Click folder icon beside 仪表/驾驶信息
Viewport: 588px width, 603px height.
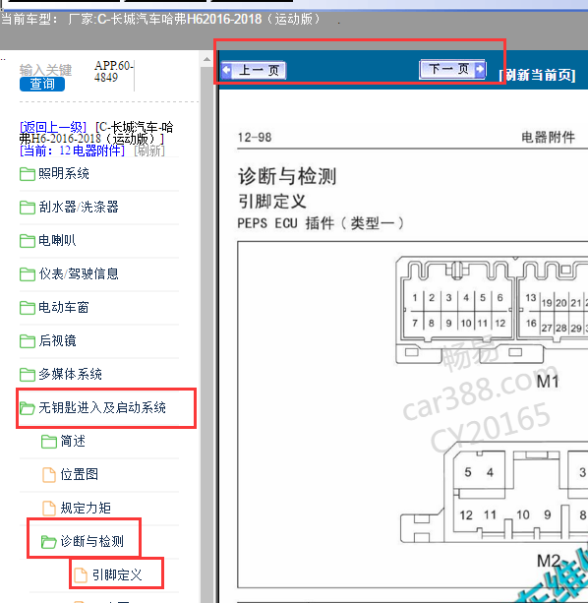(28, 274)
